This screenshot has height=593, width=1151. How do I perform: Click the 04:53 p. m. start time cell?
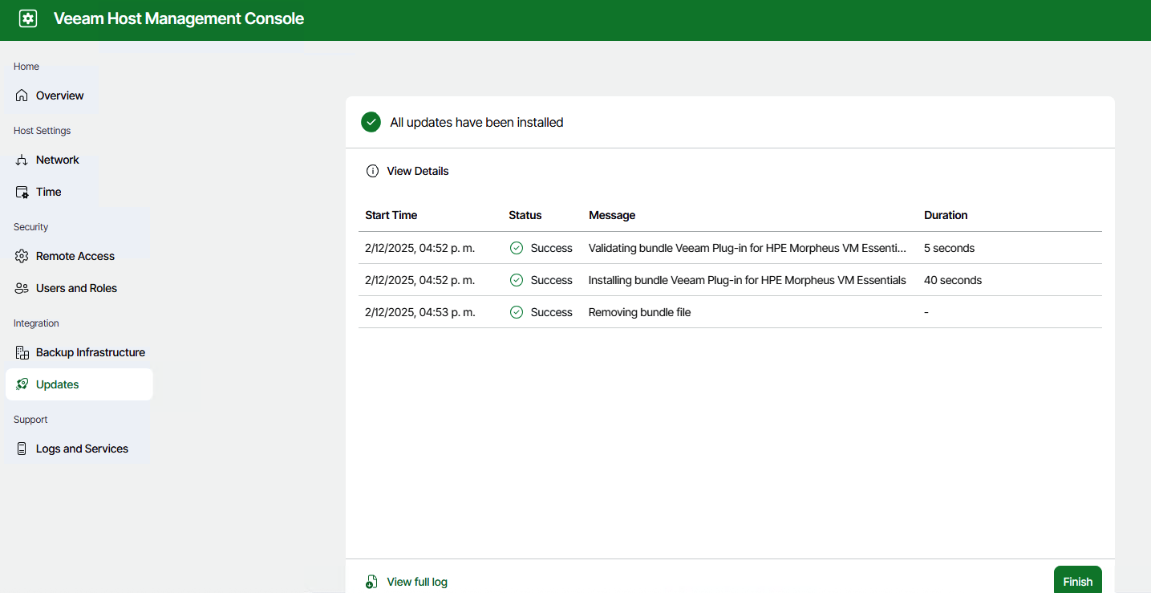click(x=419, y=312)
